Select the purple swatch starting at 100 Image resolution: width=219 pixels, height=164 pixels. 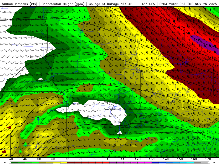tap(113, 163)
